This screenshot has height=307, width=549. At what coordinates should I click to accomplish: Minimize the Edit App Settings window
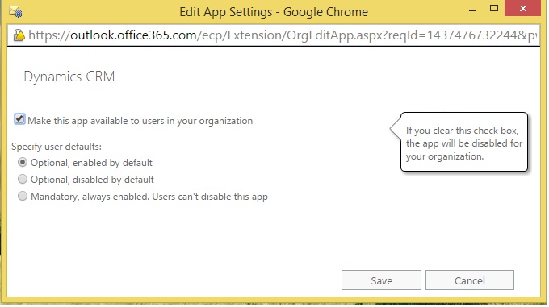(472, 10)
